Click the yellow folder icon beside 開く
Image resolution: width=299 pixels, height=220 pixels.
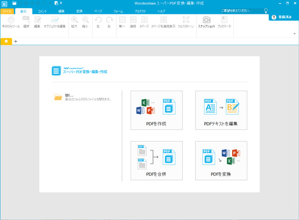(58, 97)
